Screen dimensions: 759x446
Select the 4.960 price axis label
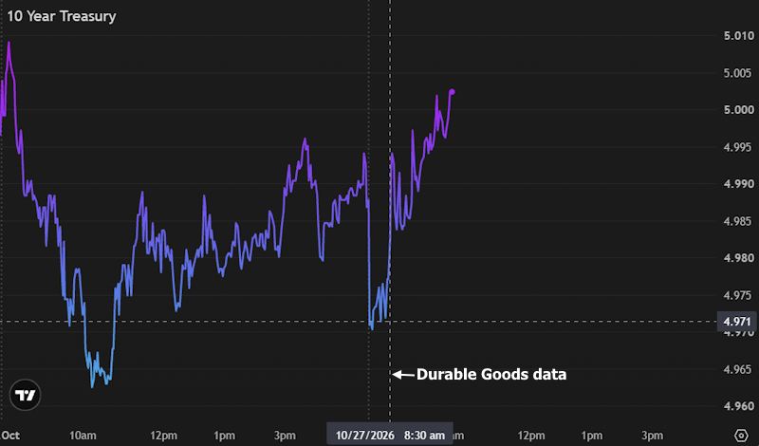coord(739,406)
